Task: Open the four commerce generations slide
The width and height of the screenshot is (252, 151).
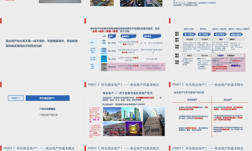Action: coord(210,46)
